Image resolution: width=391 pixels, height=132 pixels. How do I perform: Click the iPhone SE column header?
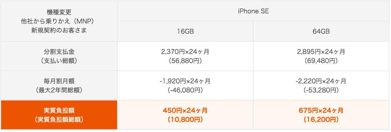(253, 11)
